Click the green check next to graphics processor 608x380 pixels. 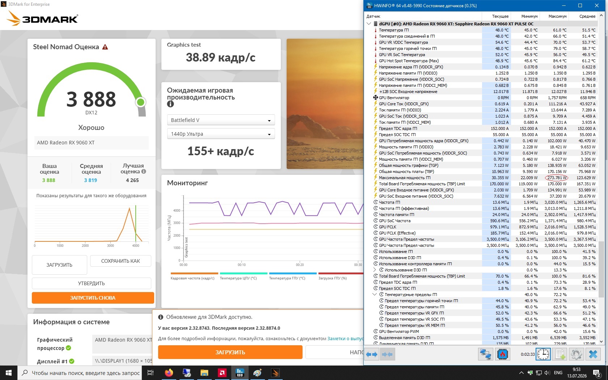pos(68,348)
